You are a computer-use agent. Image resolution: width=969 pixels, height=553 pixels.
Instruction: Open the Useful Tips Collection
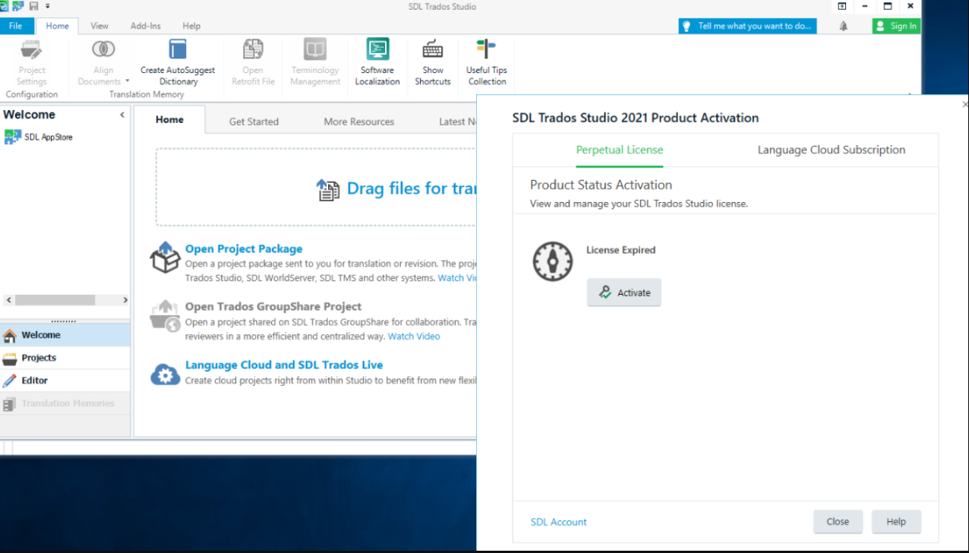point(486,62)
